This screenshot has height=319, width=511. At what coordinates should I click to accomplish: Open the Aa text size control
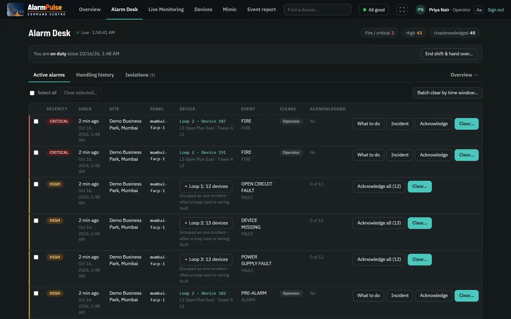click(479, 10)
